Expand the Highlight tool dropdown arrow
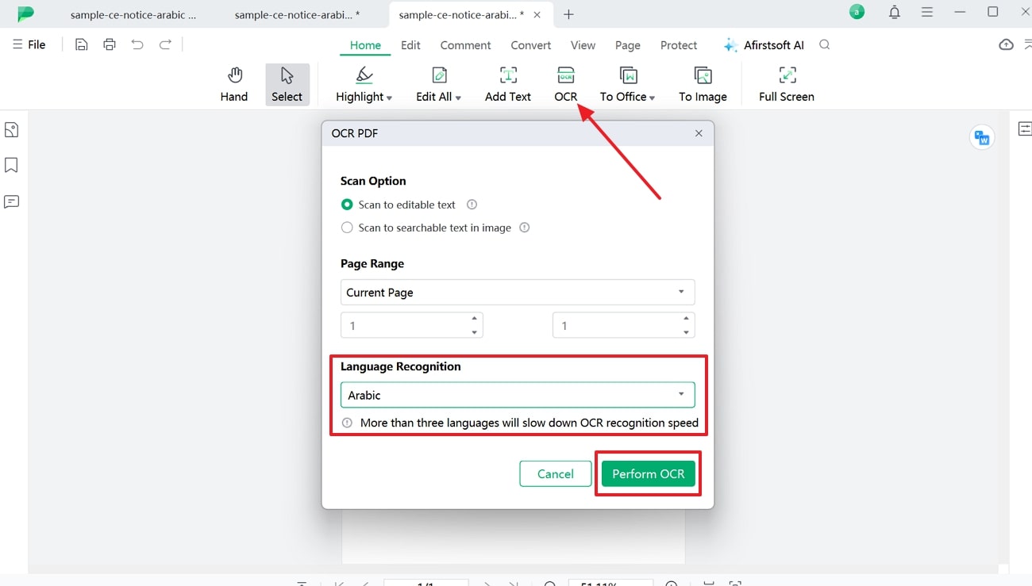Viewport: 1032px width, 586px height. coord(389,98)
